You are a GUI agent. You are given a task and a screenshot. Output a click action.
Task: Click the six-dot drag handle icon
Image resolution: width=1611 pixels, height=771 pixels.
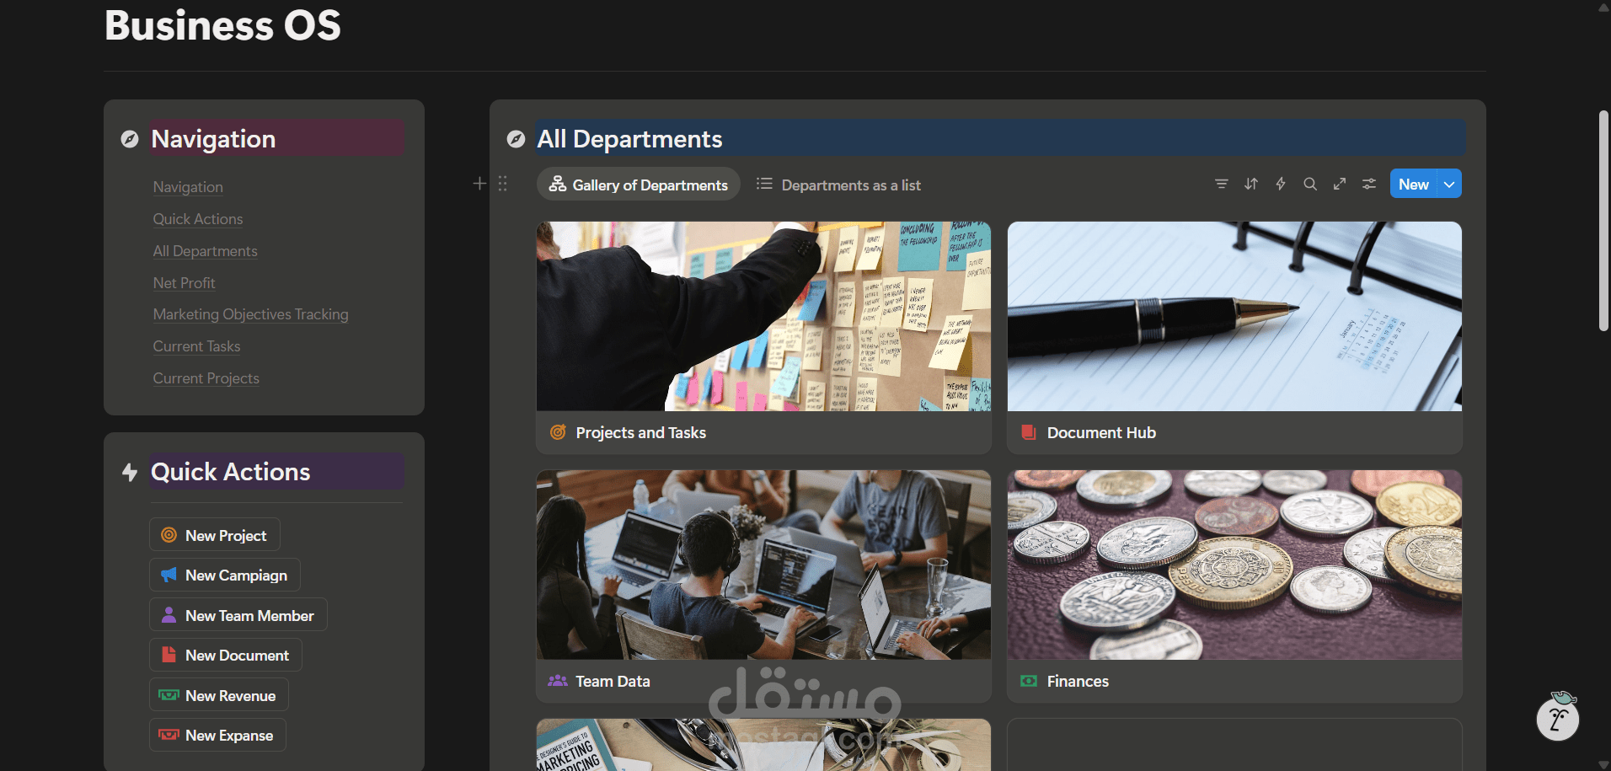[x=502, y=183]
